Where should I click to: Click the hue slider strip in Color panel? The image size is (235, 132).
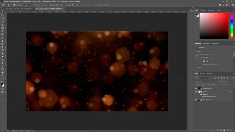pos(232,26)
